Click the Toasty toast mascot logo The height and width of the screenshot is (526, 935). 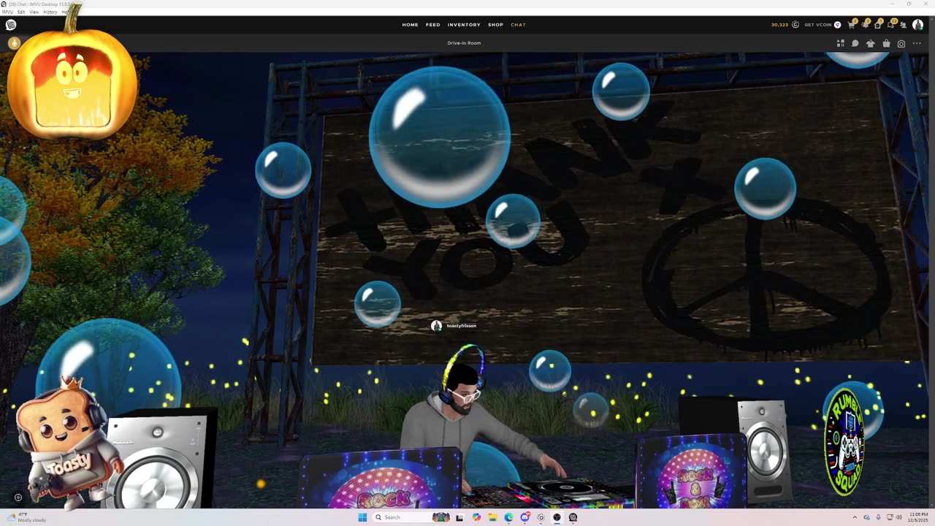[x=68, y=443]
